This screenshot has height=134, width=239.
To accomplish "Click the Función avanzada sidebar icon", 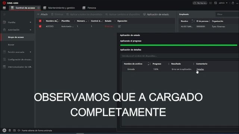I will (x=4, y=52).
